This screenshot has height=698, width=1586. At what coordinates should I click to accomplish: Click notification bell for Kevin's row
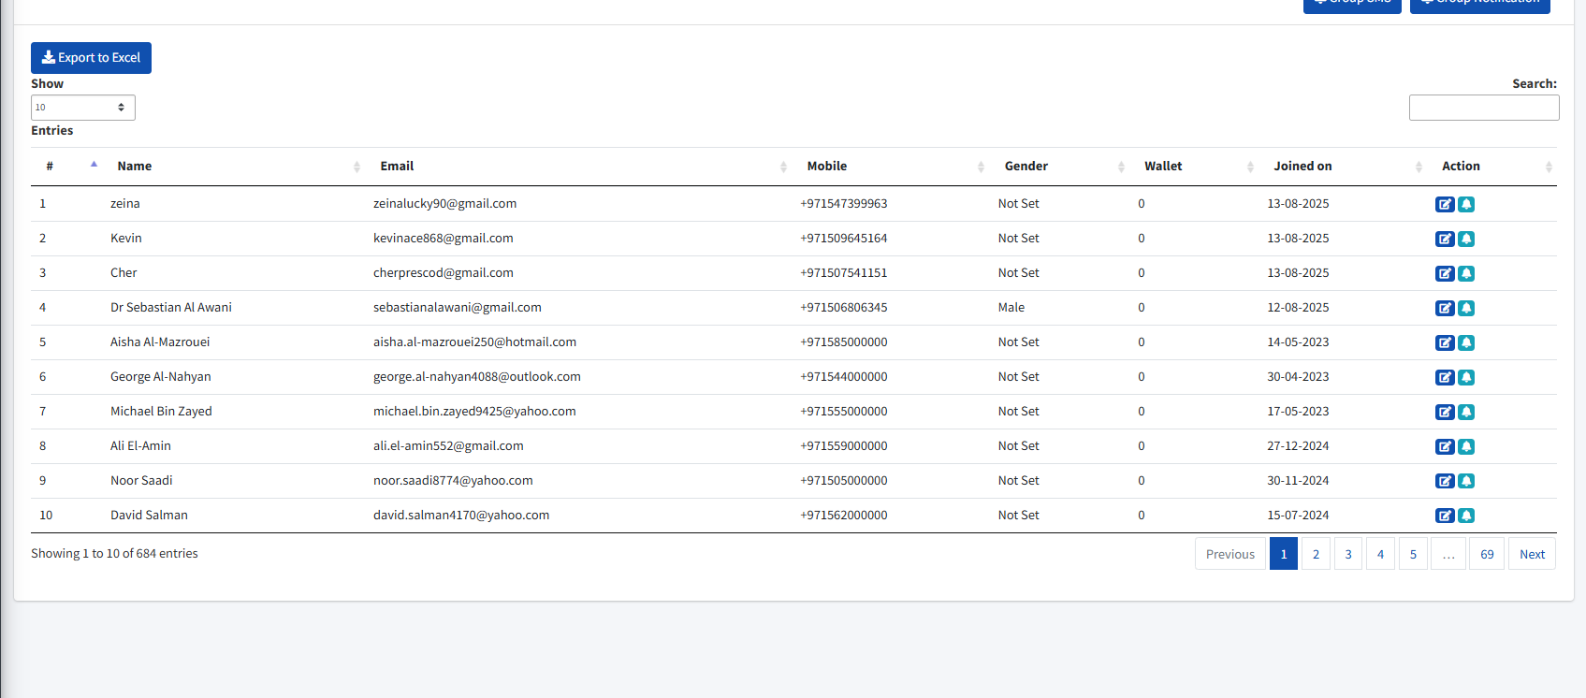click(1466, 239)
